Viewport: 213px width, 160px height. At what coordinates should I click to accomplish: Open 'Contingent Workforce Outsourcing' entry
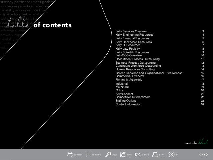(x=138, y=66)
